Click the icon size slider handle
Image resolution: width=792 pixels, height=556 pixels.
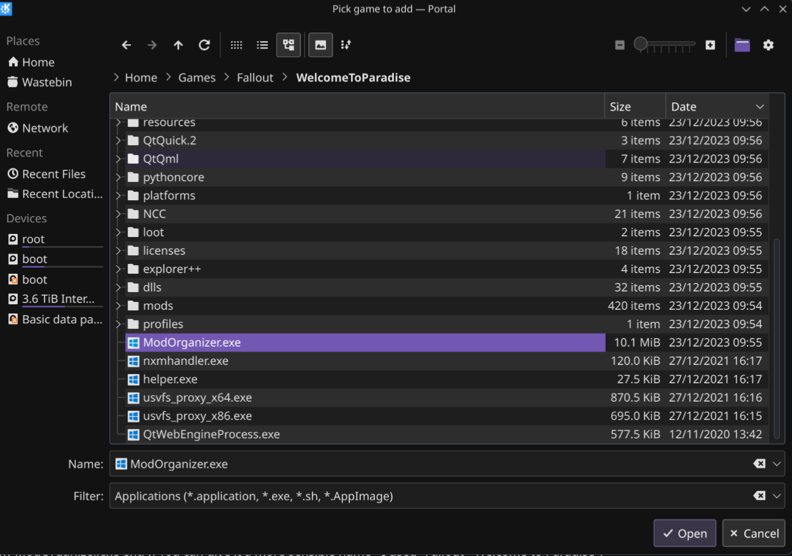click(x=641, y=44)
